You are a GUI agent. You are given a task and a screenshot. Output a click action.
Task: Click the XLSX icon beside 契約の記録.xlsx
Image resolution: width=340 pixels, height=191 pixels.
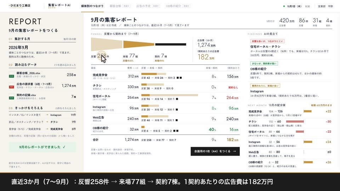point(11,97)
